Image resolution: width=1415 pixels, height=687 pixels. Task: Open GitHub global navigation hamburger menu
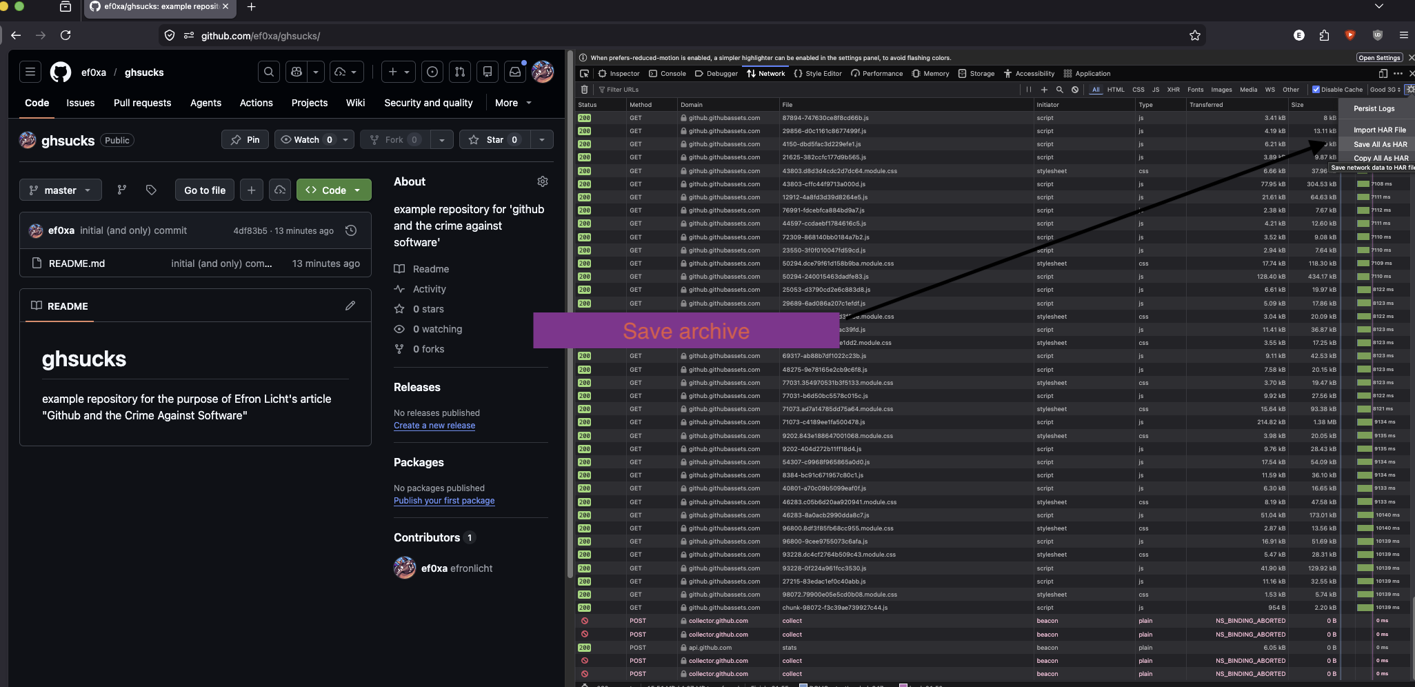(x=30, y=72)
